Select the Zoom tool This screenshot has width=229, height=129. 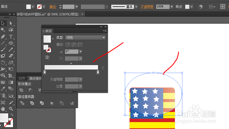11,109
